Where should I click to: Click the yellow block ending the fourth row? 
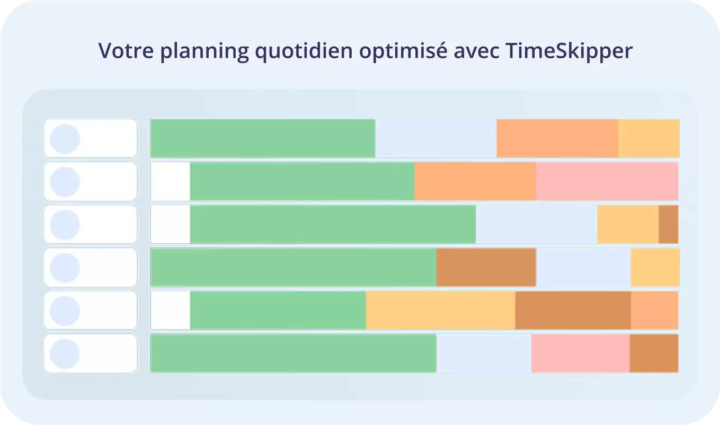click(x=655, y=267)
